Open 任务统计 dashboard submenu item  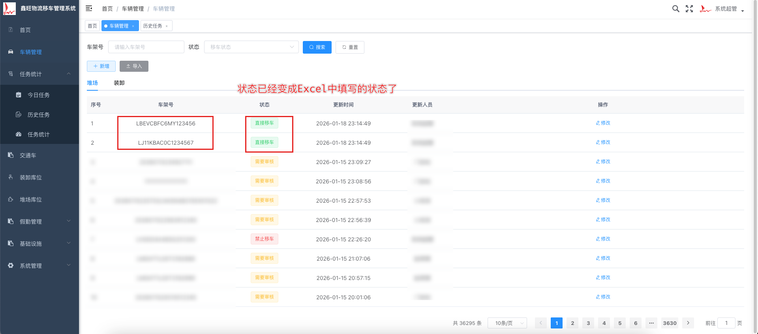tap(39, 134)
